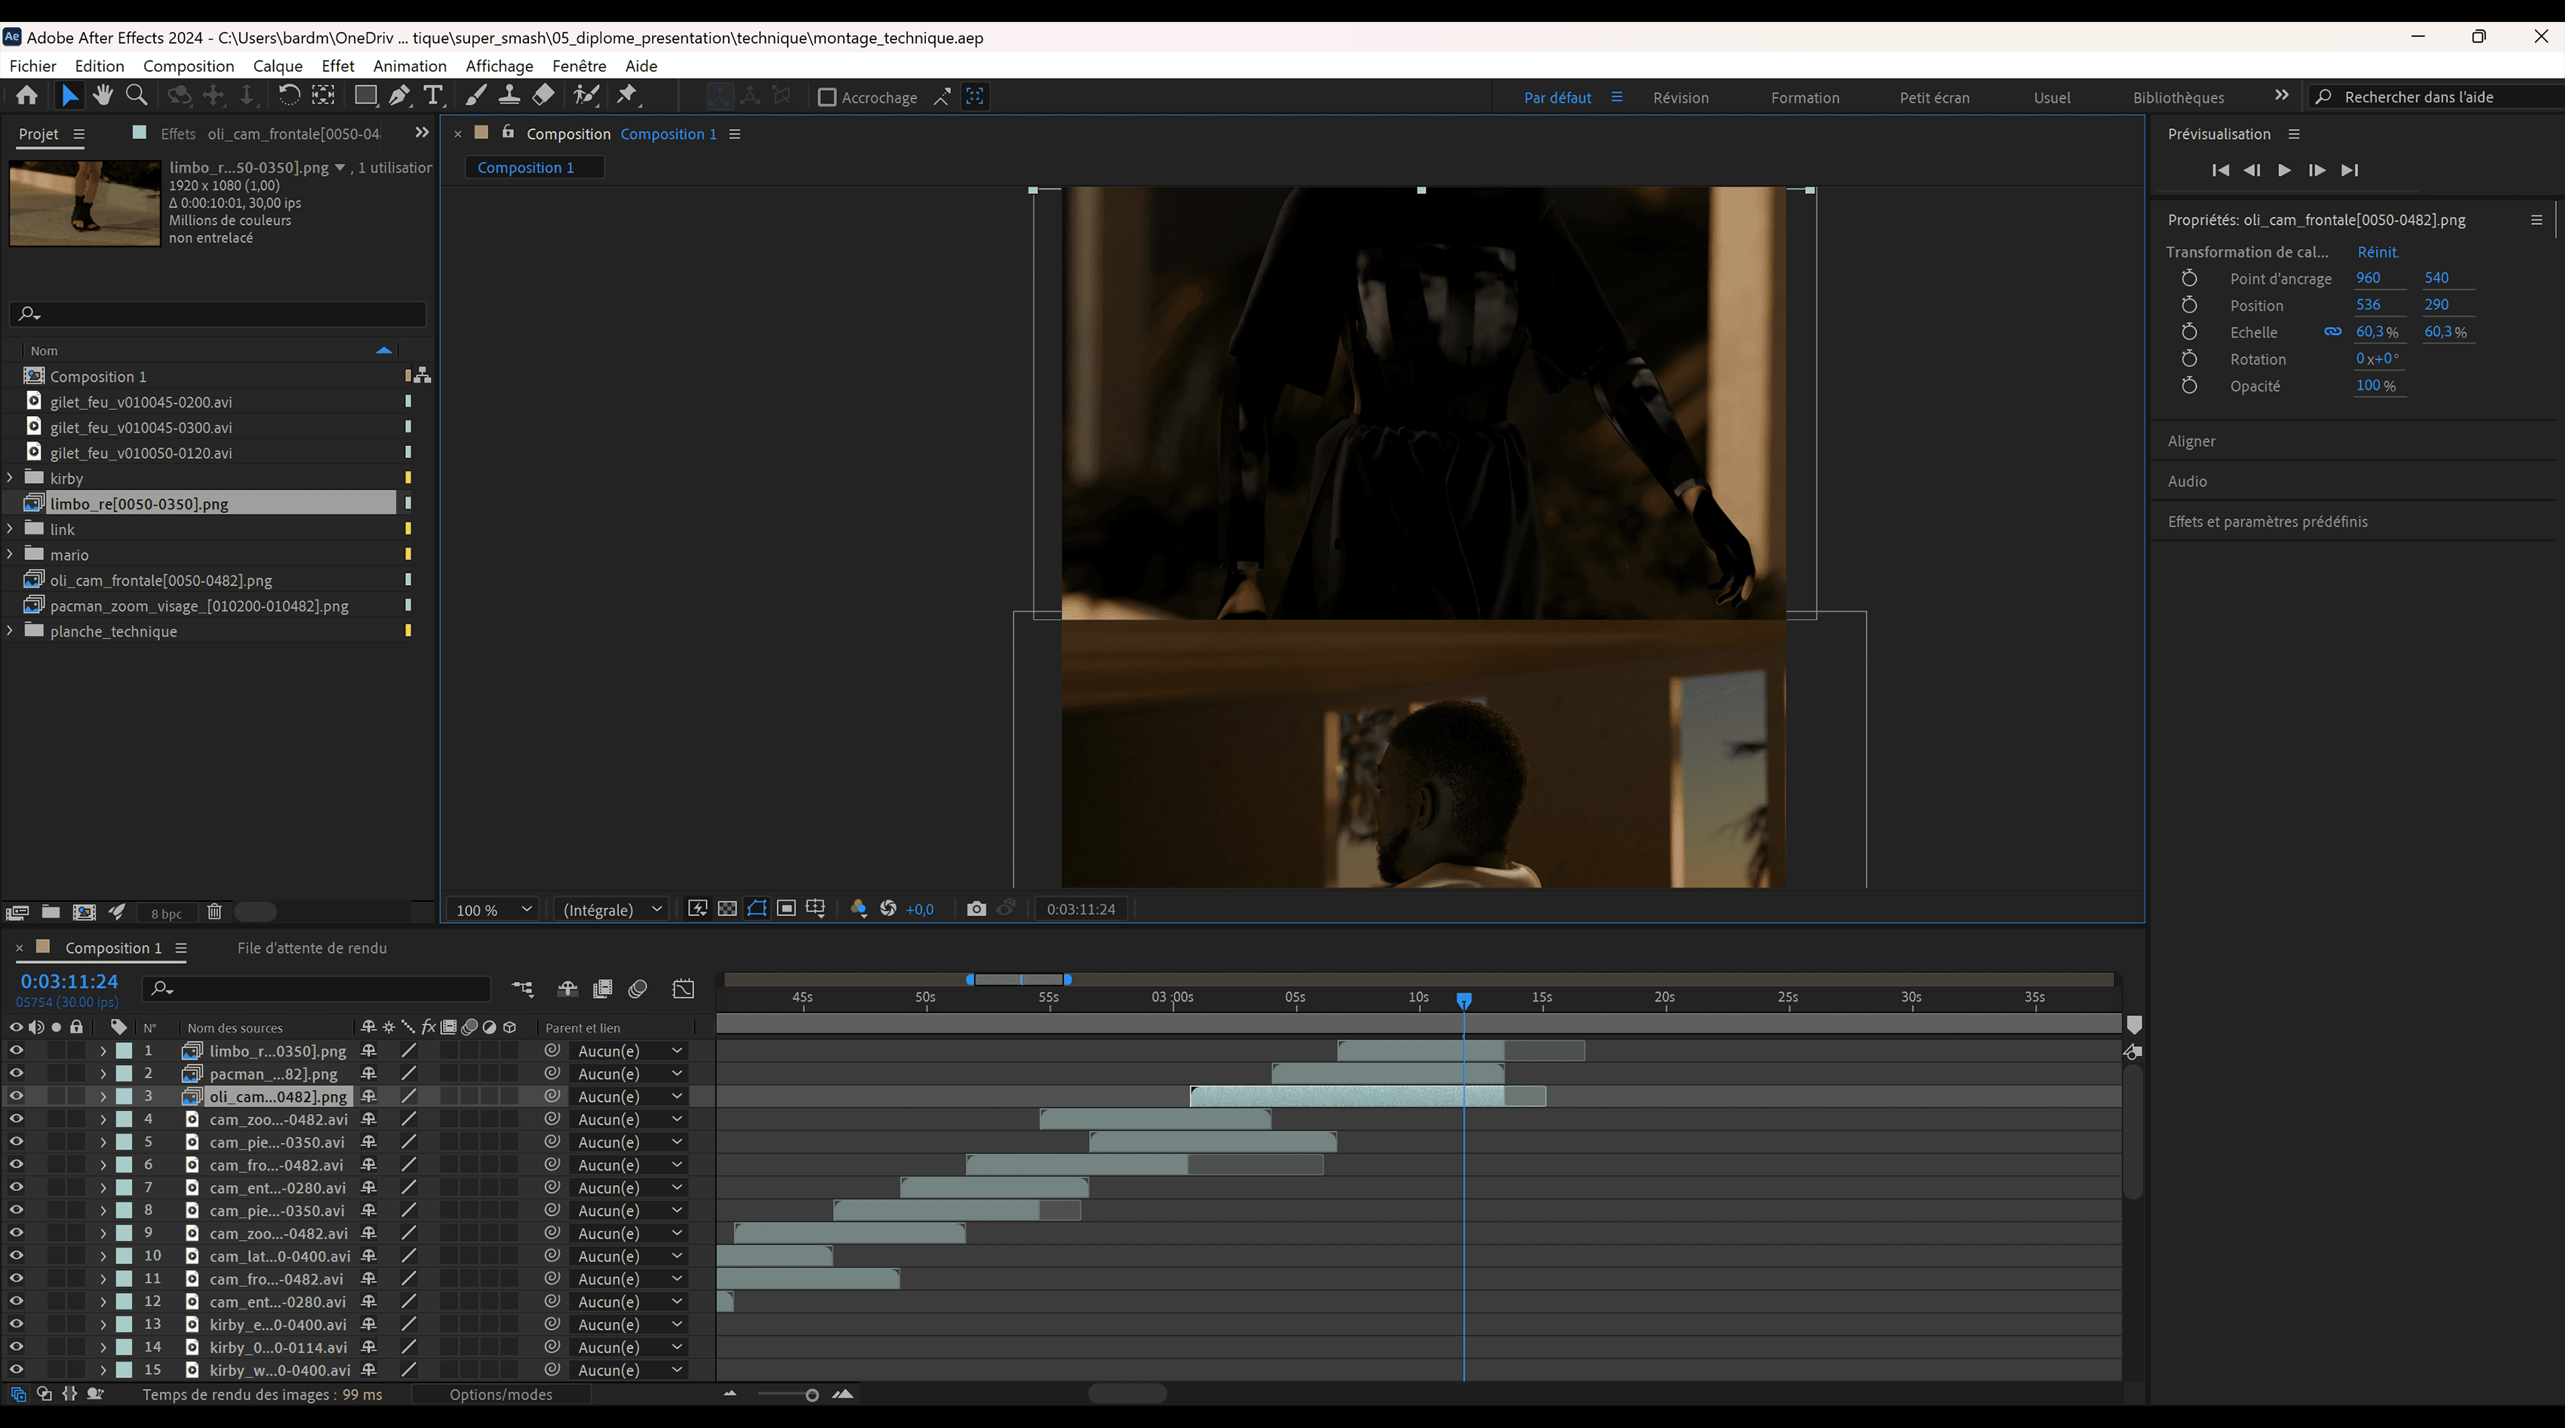Switch to File d'attente de rendu tab
Viewport: 2565px width, 1428px height.
coord(312,948)
